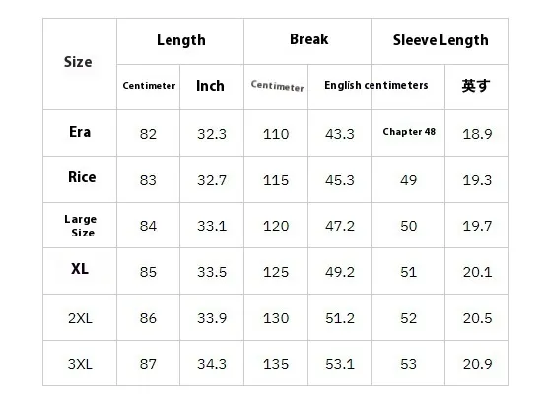540x404 pixels.
Task: Click the Chapter 48 cell
Action: coord(409,132)
